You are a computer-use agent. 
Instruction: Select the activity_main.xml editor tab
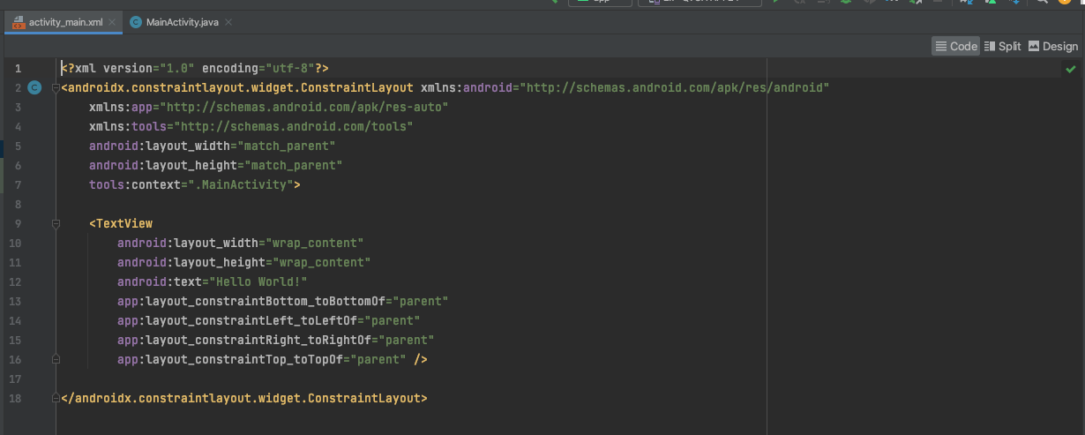tap(64, 22)
